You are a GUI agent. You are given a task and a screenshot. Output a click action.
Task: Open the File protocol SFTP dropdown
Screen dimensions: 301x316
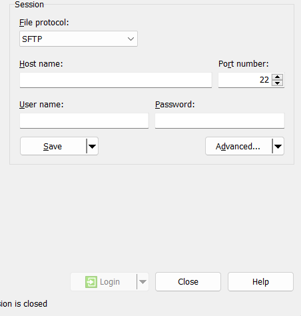79,39
